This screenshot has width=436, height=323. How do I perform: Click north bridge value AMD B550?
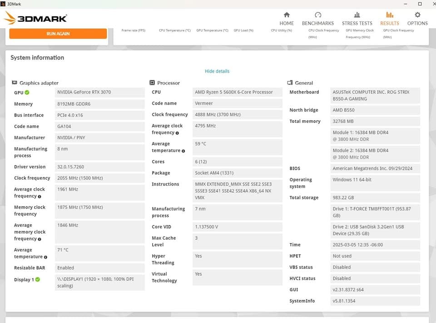(x=375, y=110)
